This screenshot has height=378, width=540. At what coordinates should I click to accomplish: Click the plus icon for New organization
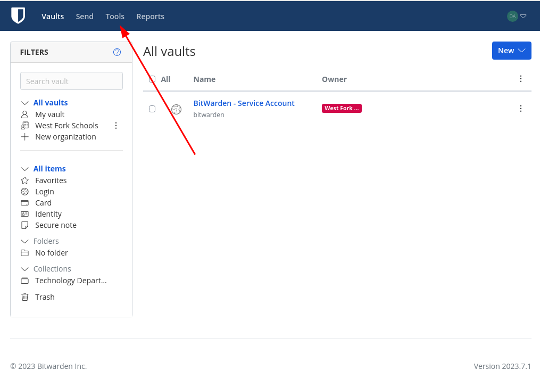point(25,137)
